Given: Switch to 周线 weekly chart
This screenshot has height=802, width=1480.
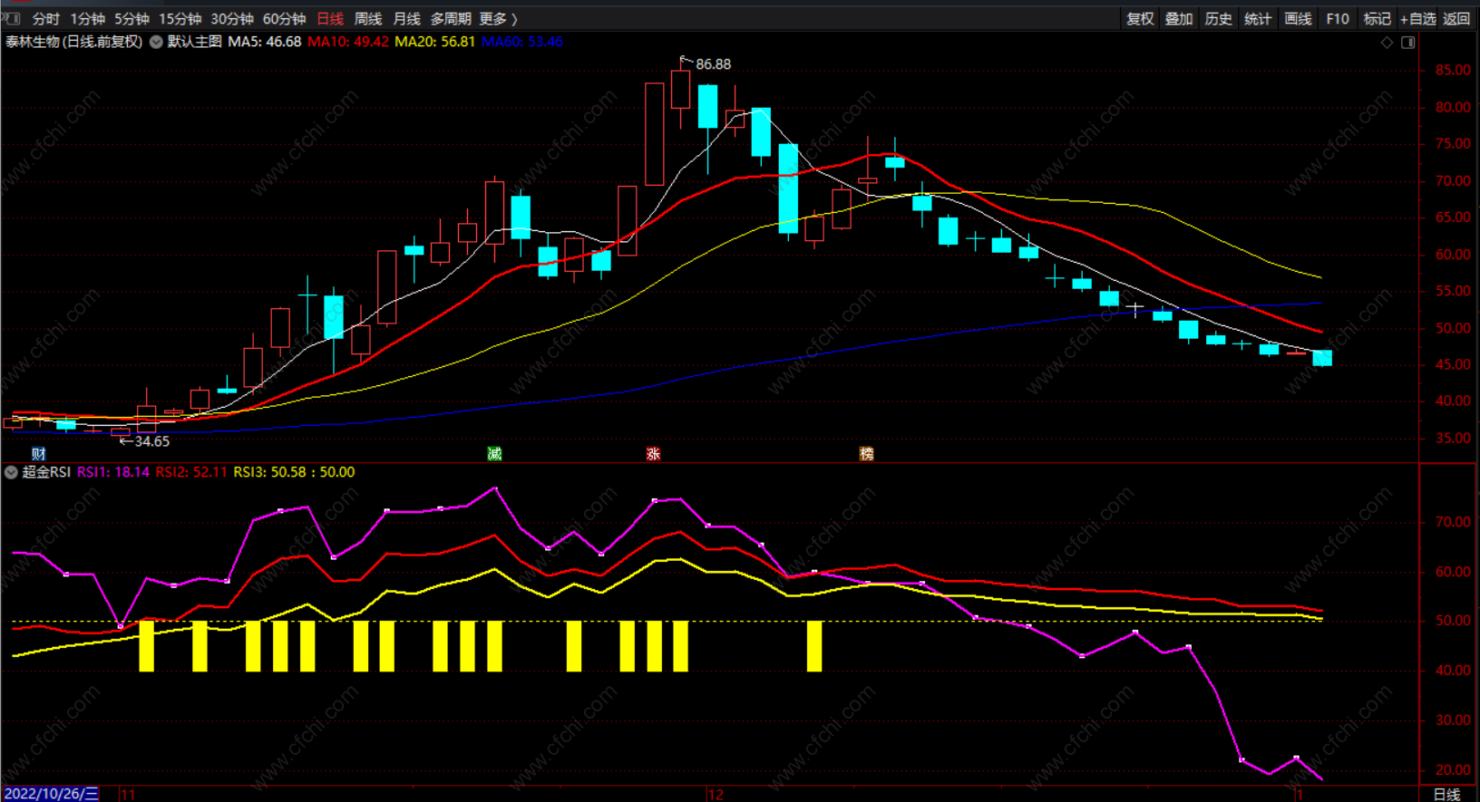Looking at the screenshot, I should [368, 19].
